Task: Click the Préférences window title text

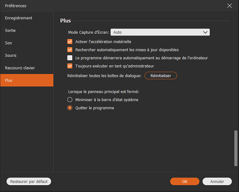Action: pyautogui.click(x=16, y=6)
